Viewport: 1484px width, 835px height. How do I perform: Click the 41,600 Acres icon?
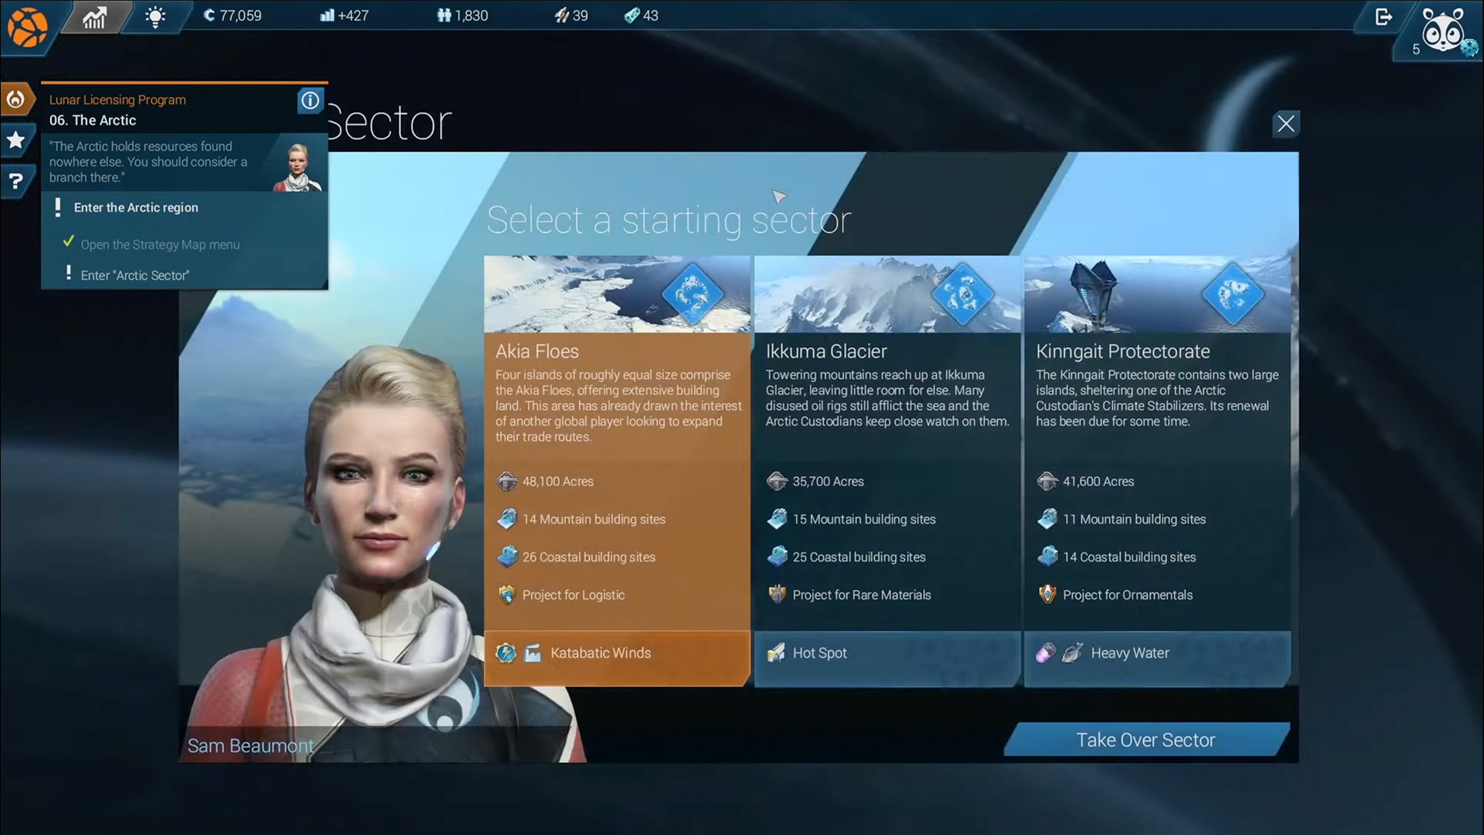1047,481
